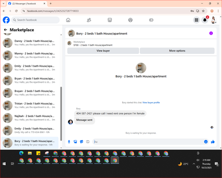
Task: Choose a GIF from the GIF icon
Action: tap(88, 142)
